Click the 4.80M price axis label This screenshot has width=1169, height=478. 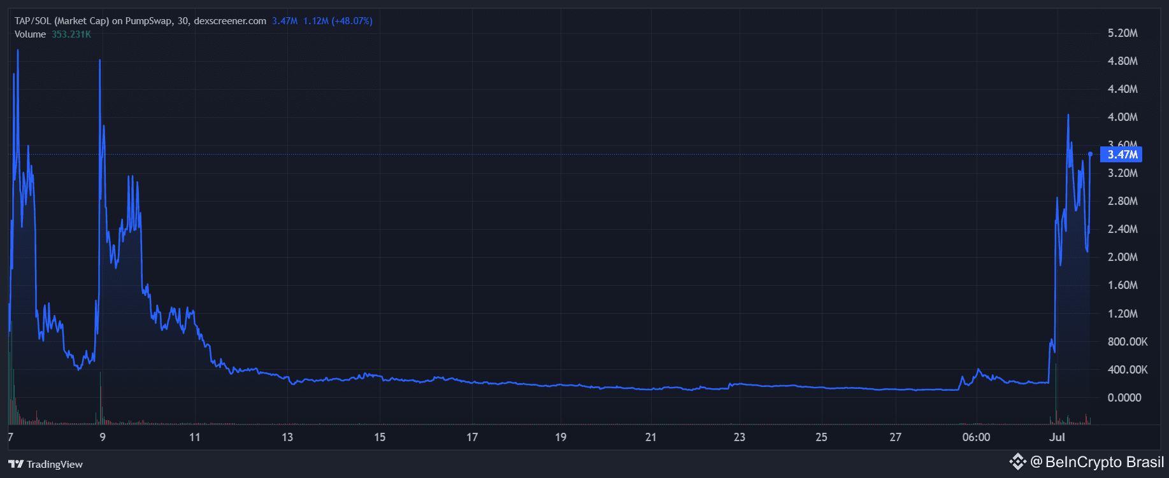(x=1122, y=61)
